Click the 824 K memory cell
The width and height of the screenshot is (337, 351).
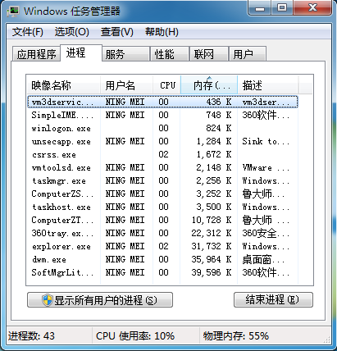click(x=219, y=128)
